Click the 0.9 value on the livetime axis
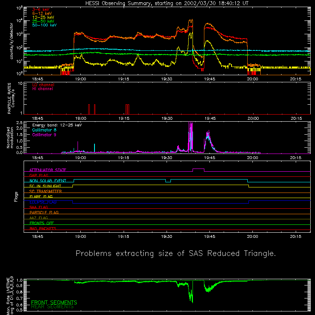The image size is (315, 315). 19,285
